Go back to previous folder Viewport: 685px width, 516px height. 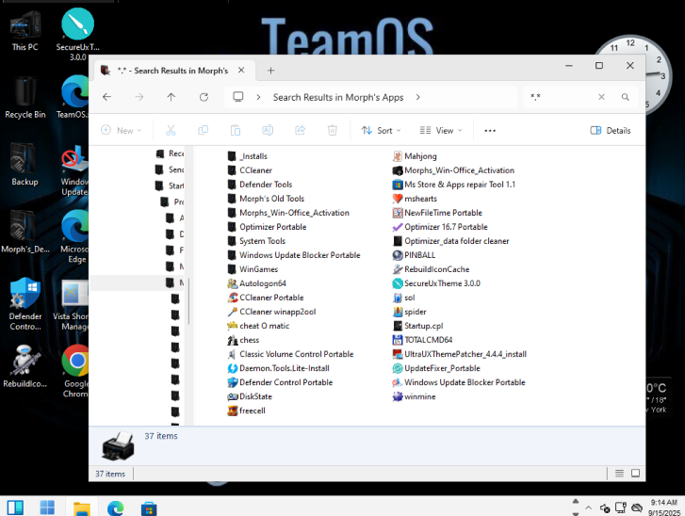tap(107, 97)
